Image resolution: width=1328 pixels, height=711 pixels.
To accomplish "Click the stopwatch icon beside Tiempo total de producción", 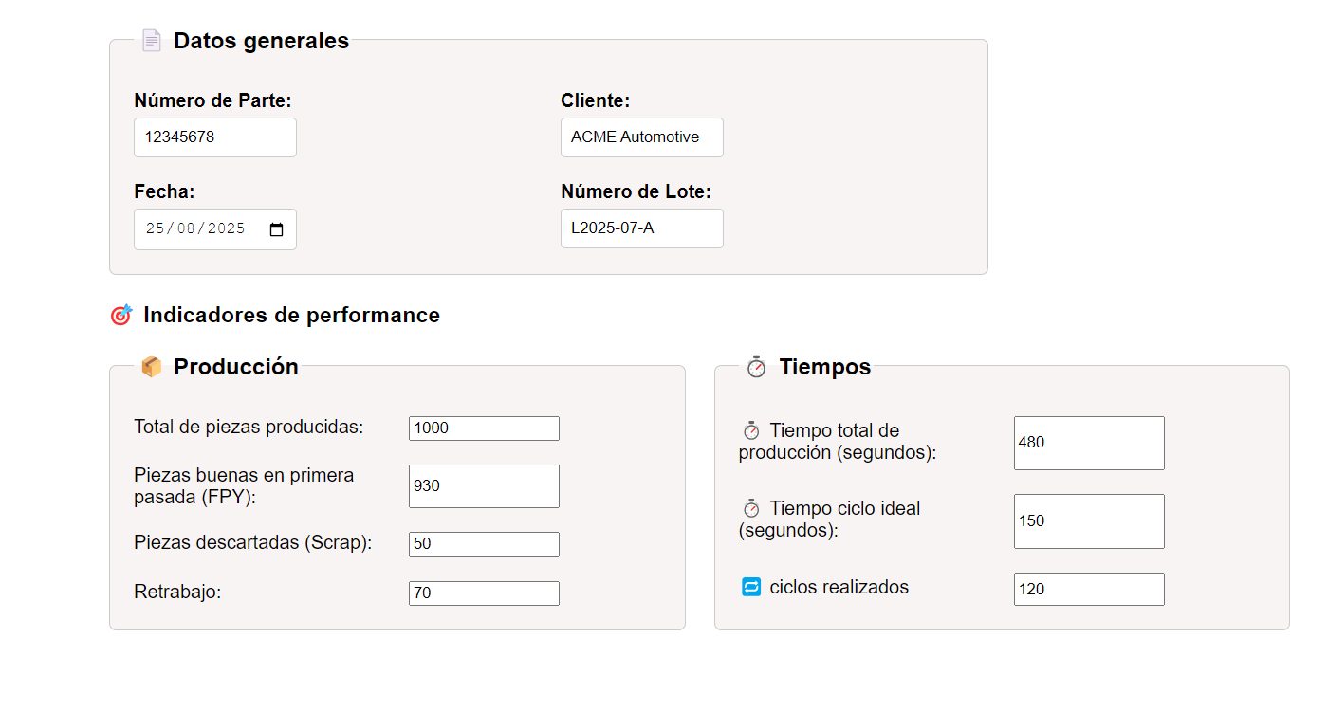I will tap(751, 431).
